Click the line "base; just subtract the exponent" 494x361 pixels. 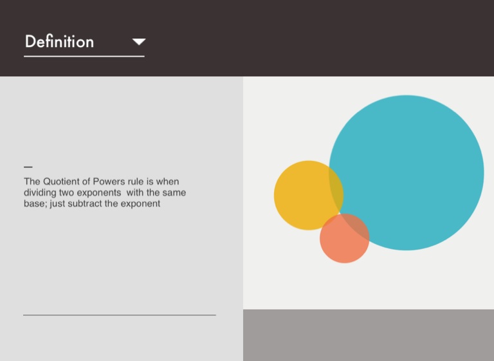[92, 203]
